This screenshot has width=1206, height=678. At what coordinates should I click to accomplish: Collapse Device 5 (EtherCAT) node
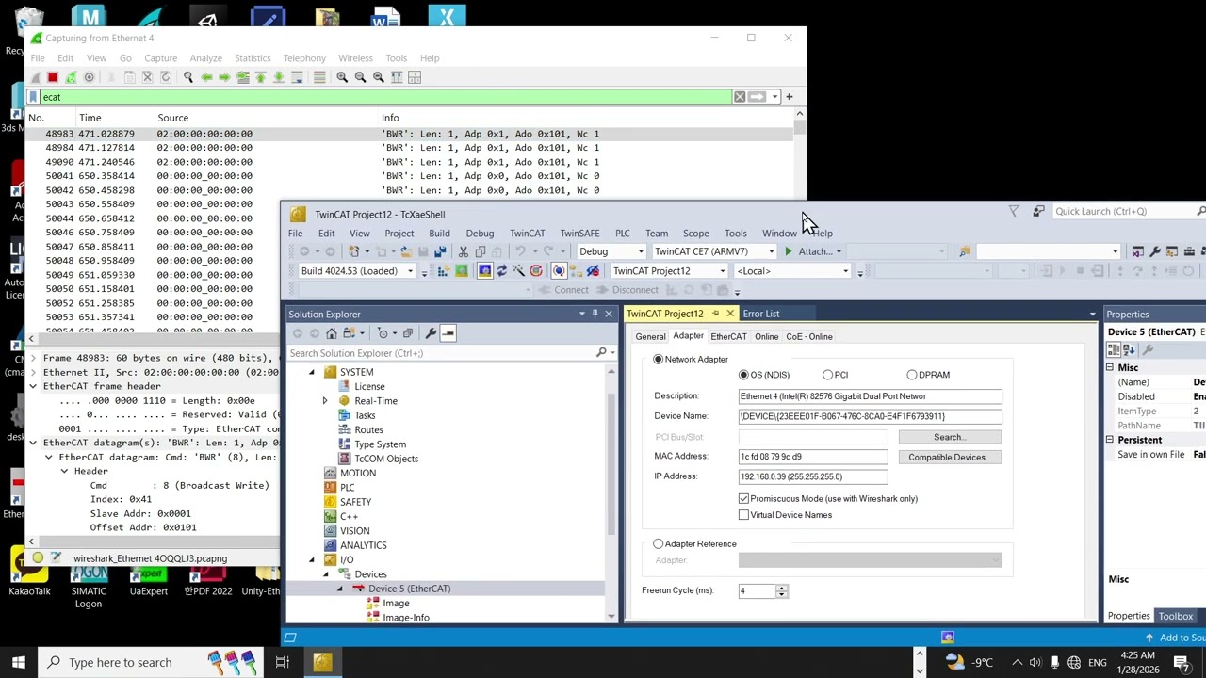[x=340, y=589]
